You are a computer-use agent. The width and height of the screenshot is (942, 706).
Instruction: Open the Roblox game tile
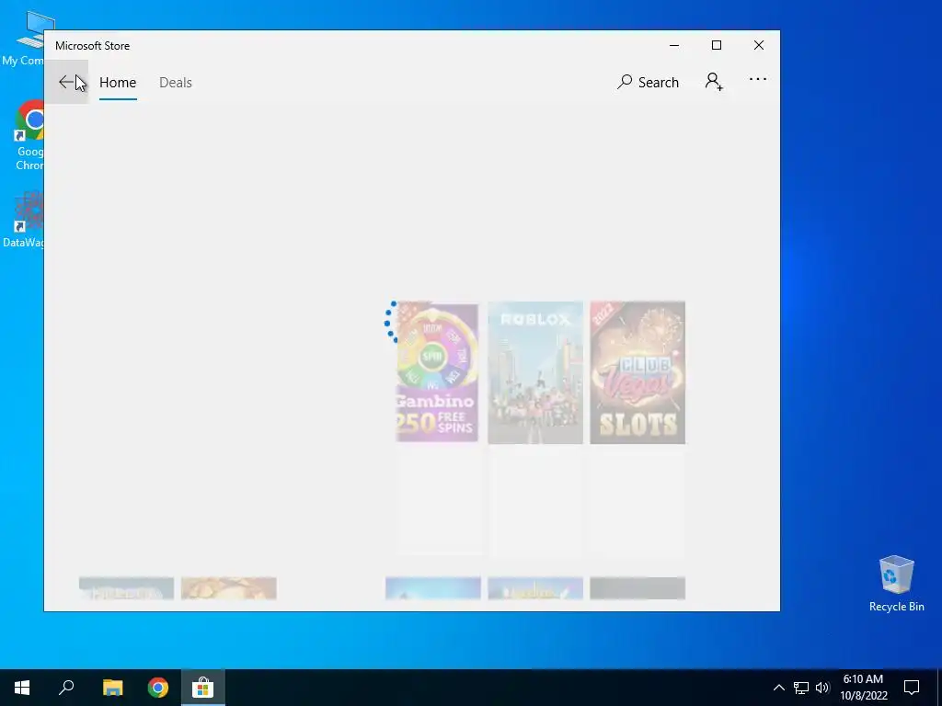(x=535, y=373)
